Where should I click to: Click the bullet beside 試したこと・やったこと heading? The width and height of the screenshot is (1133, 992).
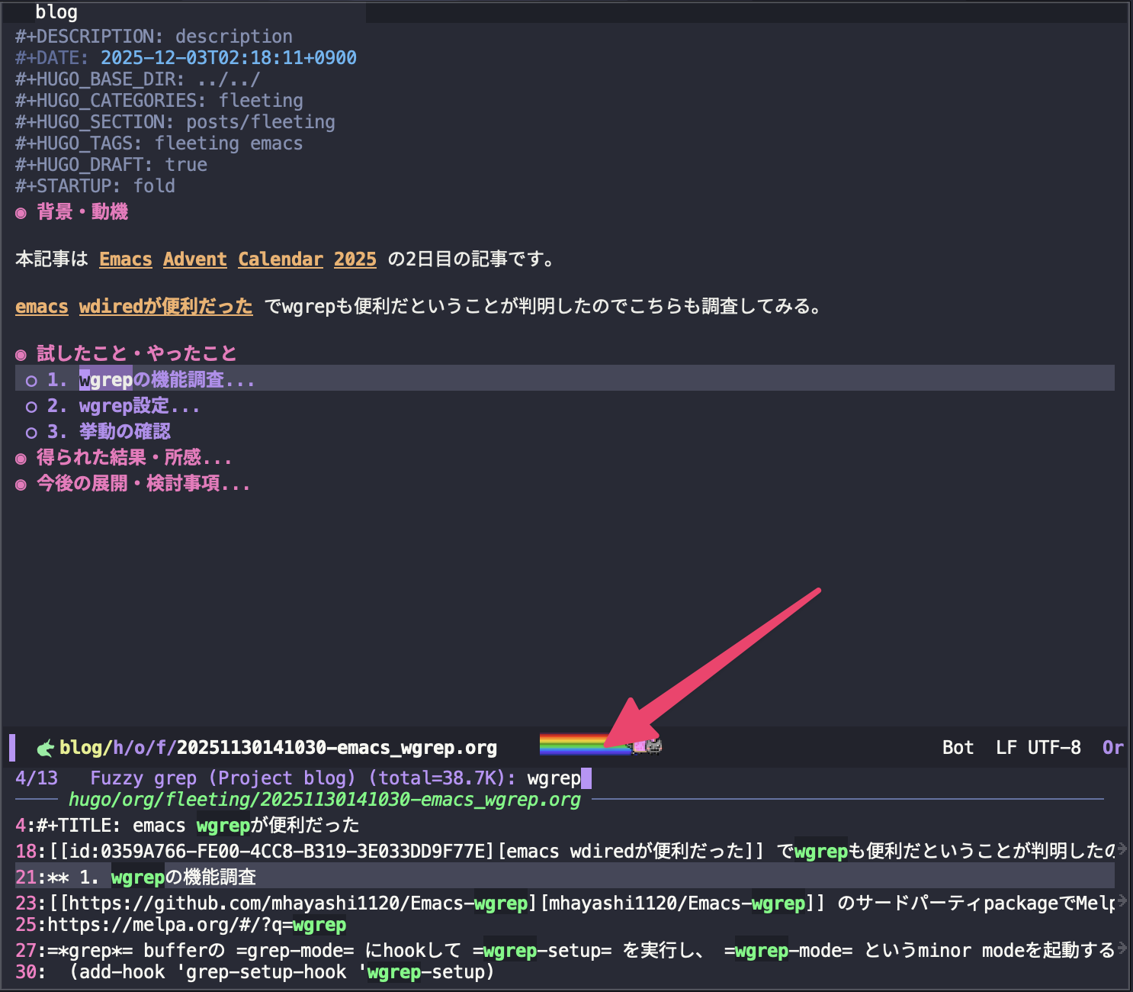tap(21, 355)
